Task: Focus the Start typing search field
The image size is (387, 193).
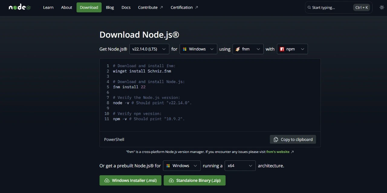Action: [339, 8]
